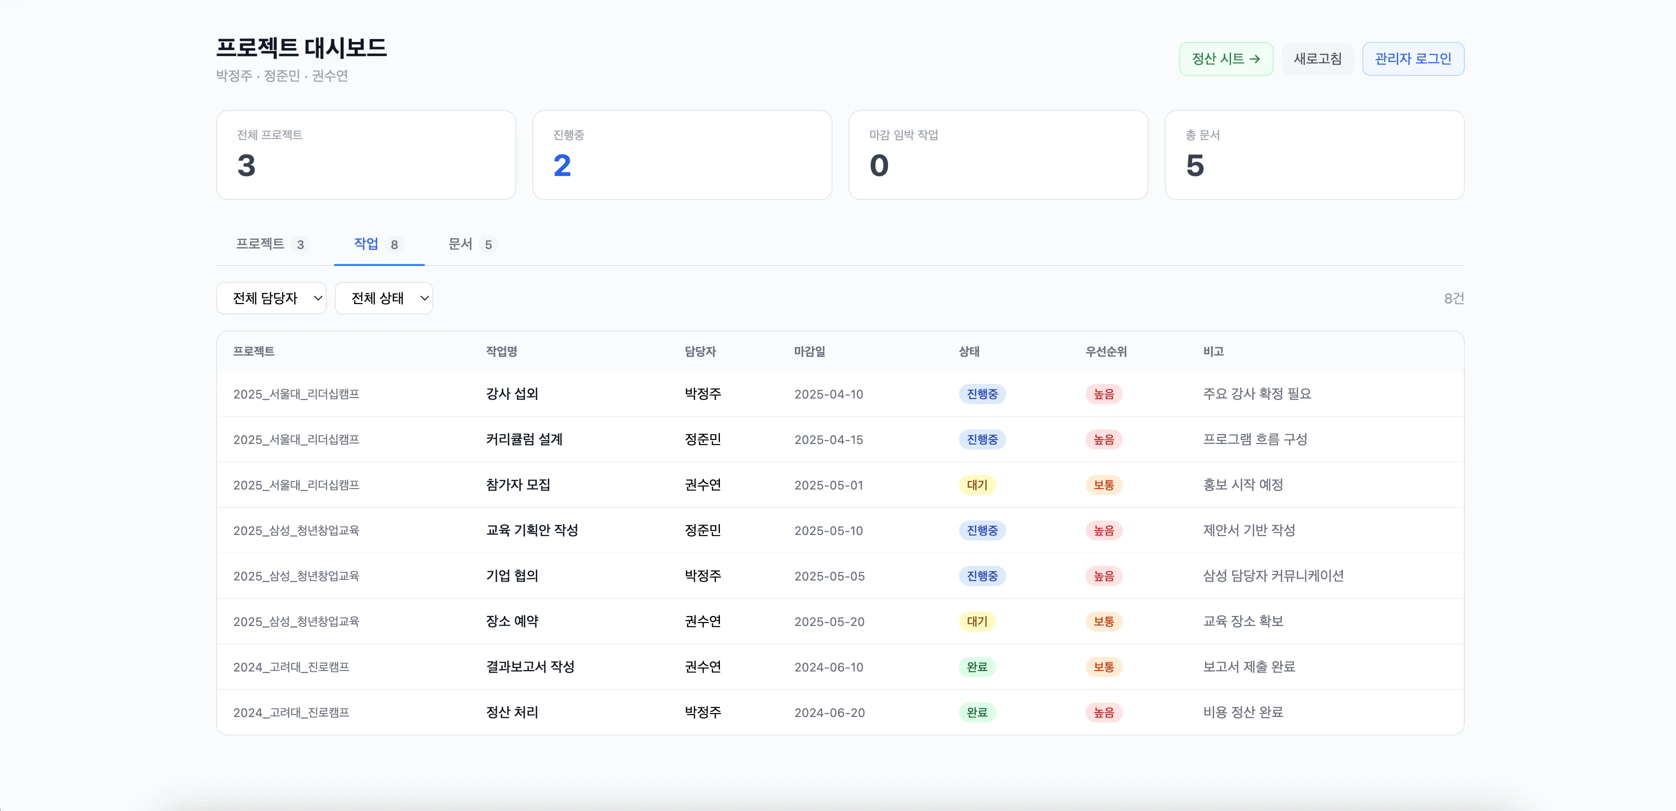Click the 완료 badge in 정산 처리 row
The image size is (1676, 811).
pos(977,713)
